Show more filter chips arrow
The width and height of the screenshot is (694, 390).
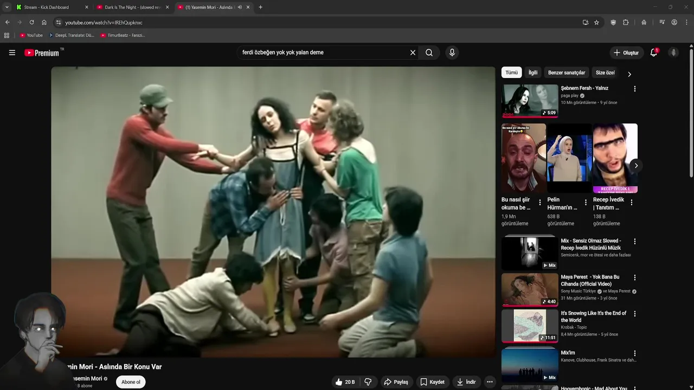coord(629,74)
